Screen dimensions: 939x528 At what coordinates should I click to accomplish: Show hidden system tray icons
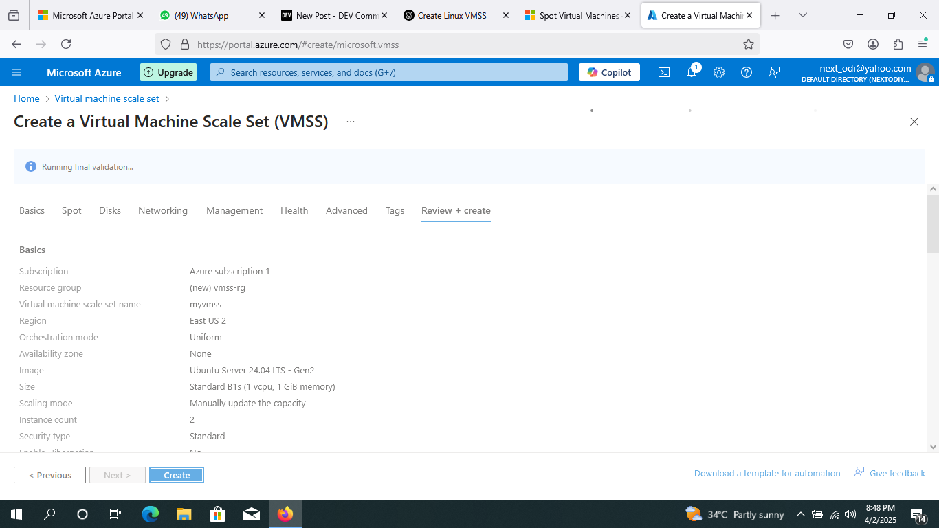pyautogui.click(x=800, y=514)
